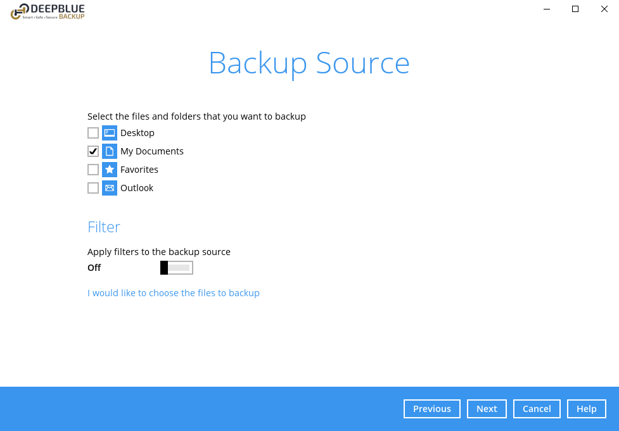Image resolution: width=619 pixels, height=431 pixels.
Task: Select the 'Favorites' text label
Action: point(139,170)
